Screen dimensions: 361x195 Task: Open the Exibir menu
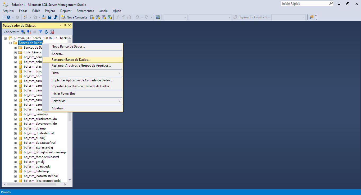[36, 11]
